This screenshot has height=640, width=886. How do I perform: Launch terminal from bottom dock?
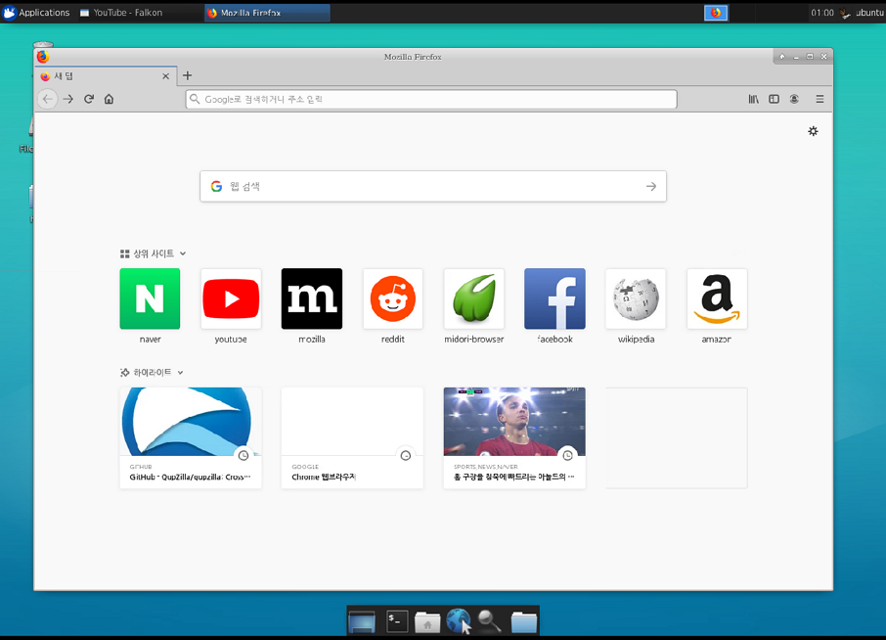tap(397, 621)
